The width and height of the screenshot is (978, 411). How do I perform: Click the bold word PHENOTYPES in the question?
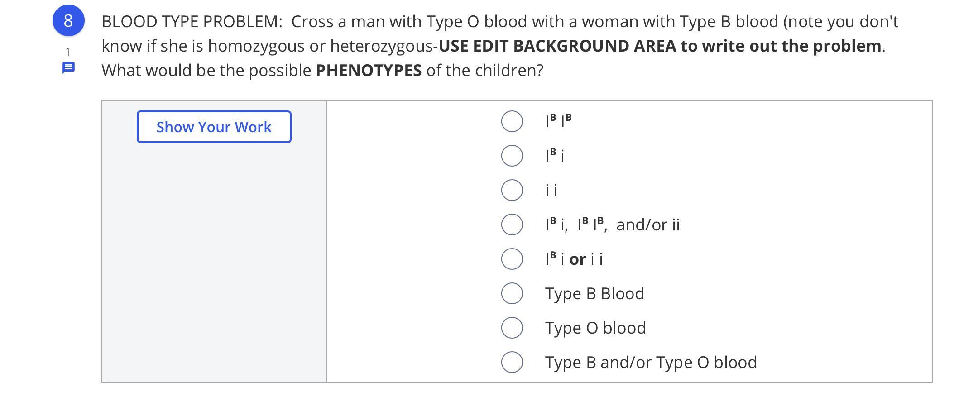pos(369,70)
